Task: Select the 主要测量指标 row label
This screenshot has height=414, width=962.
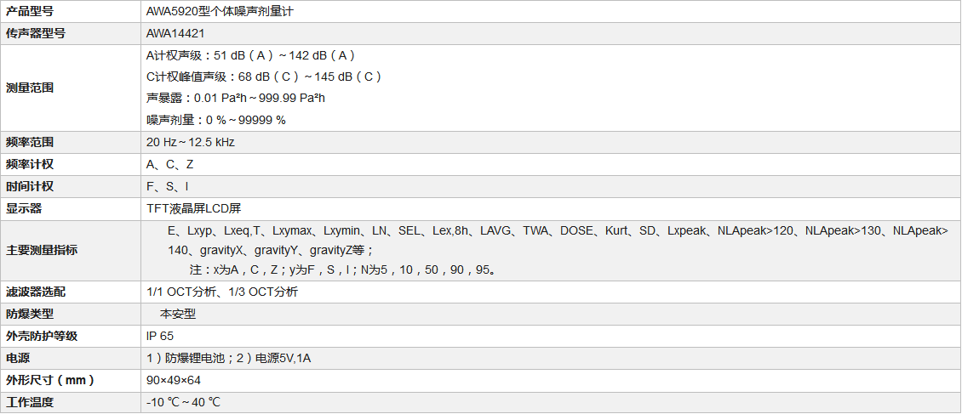Action: 42,250
